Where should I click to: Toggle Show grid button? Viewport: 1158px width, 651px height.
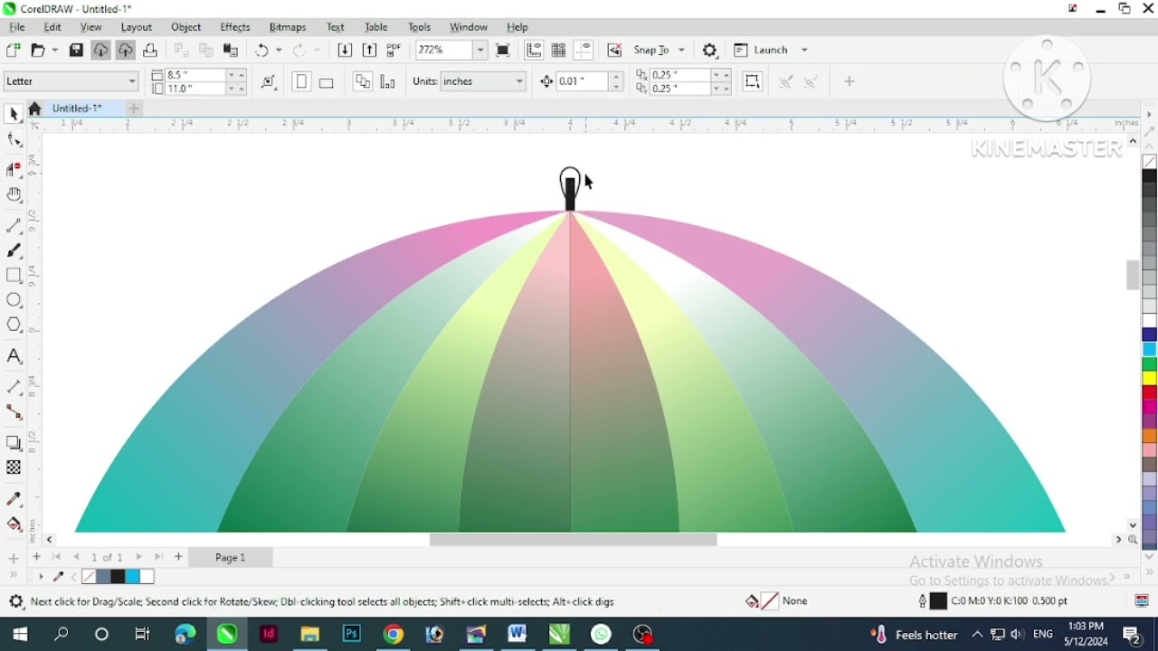click(558, 51)
